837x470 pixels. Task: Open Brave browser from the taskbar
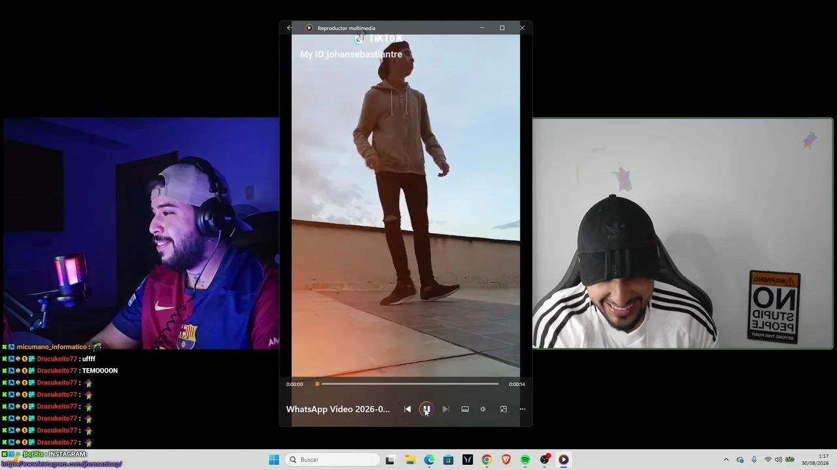point(506,460)
